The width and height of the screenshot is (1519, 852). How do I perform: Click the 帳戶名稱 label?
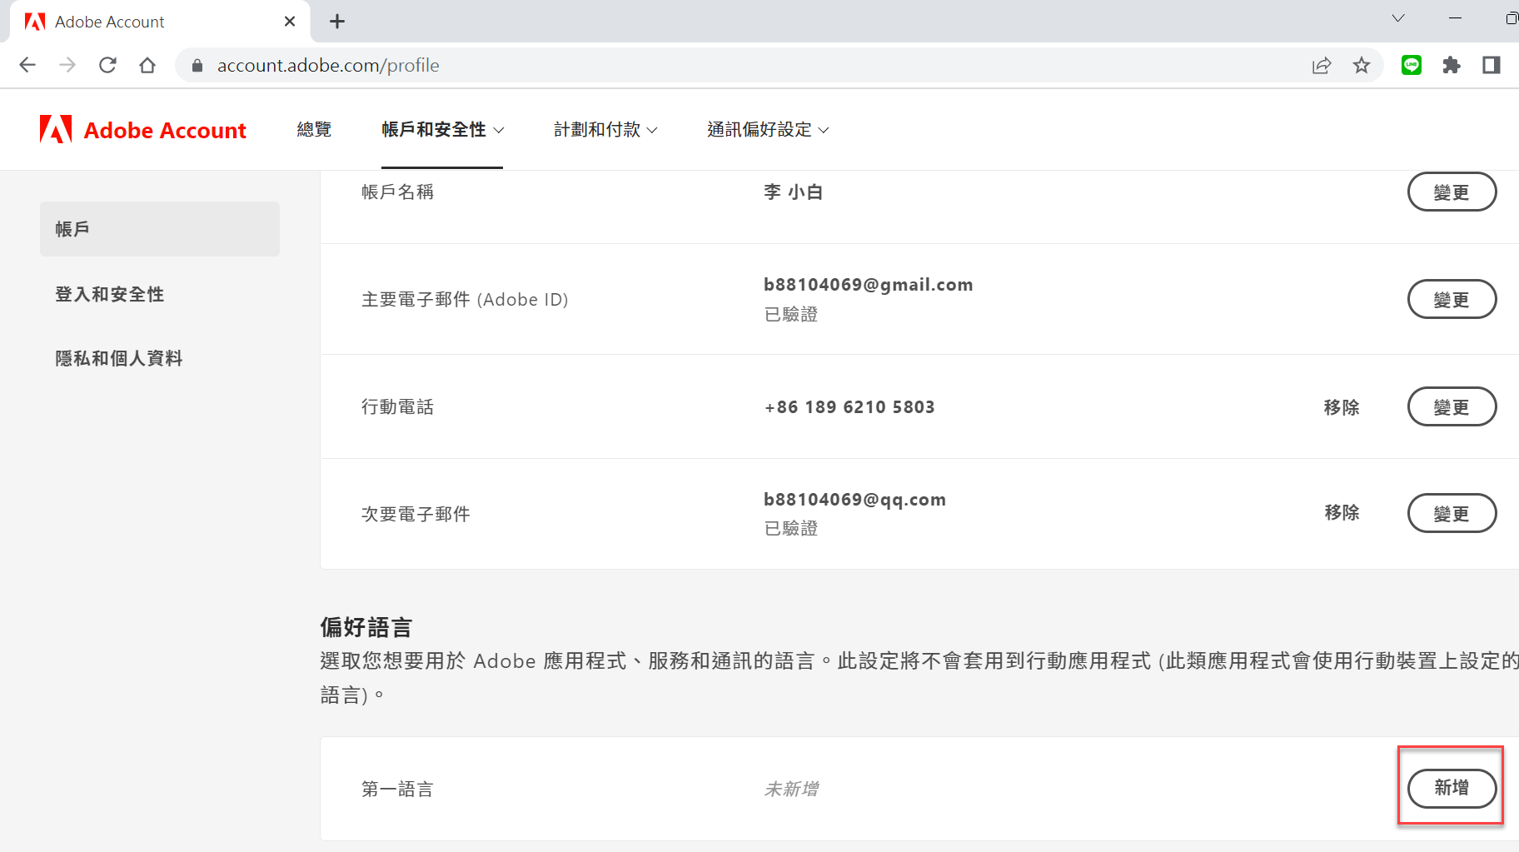[x=397, y=192]
